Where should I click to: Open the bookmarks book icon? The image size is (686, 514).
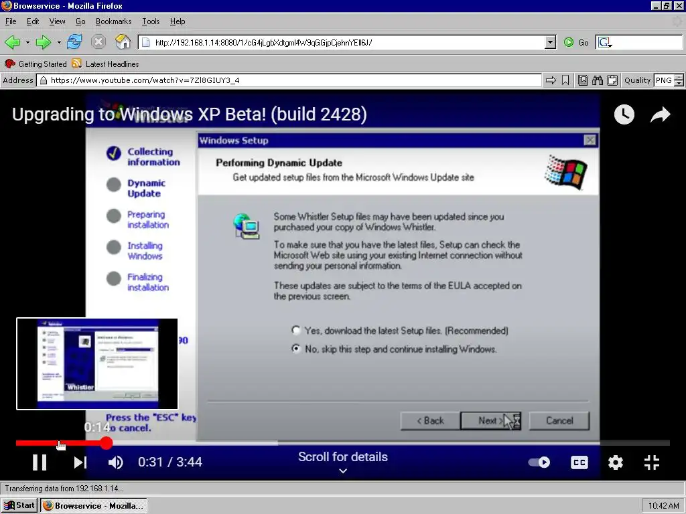point(583,80)
